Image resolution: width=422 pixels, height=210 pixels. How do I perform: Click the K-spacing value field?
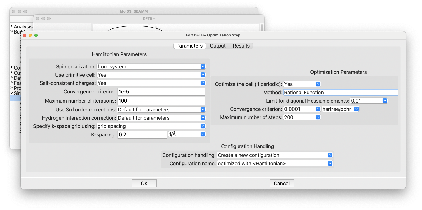point(142,135)
